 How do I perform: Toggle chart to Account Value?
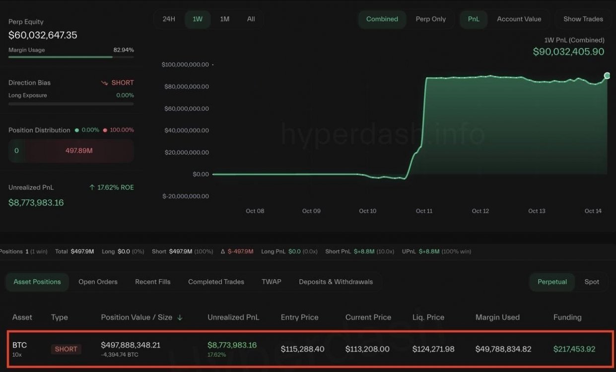519,19
